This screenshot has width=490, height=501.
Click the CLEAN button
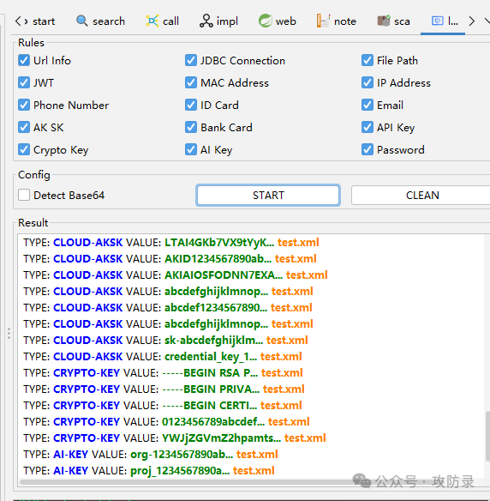point(421,196)
